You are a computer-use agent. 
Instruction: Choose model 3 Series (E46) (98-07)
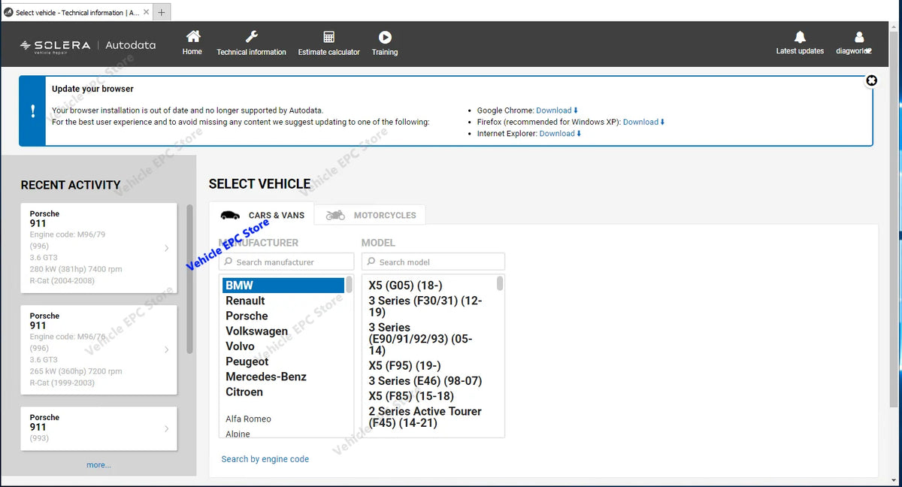pos(425,381)
